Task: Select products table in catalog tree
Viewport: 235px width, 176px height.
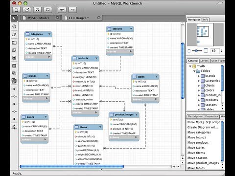Action: [211, 100]
